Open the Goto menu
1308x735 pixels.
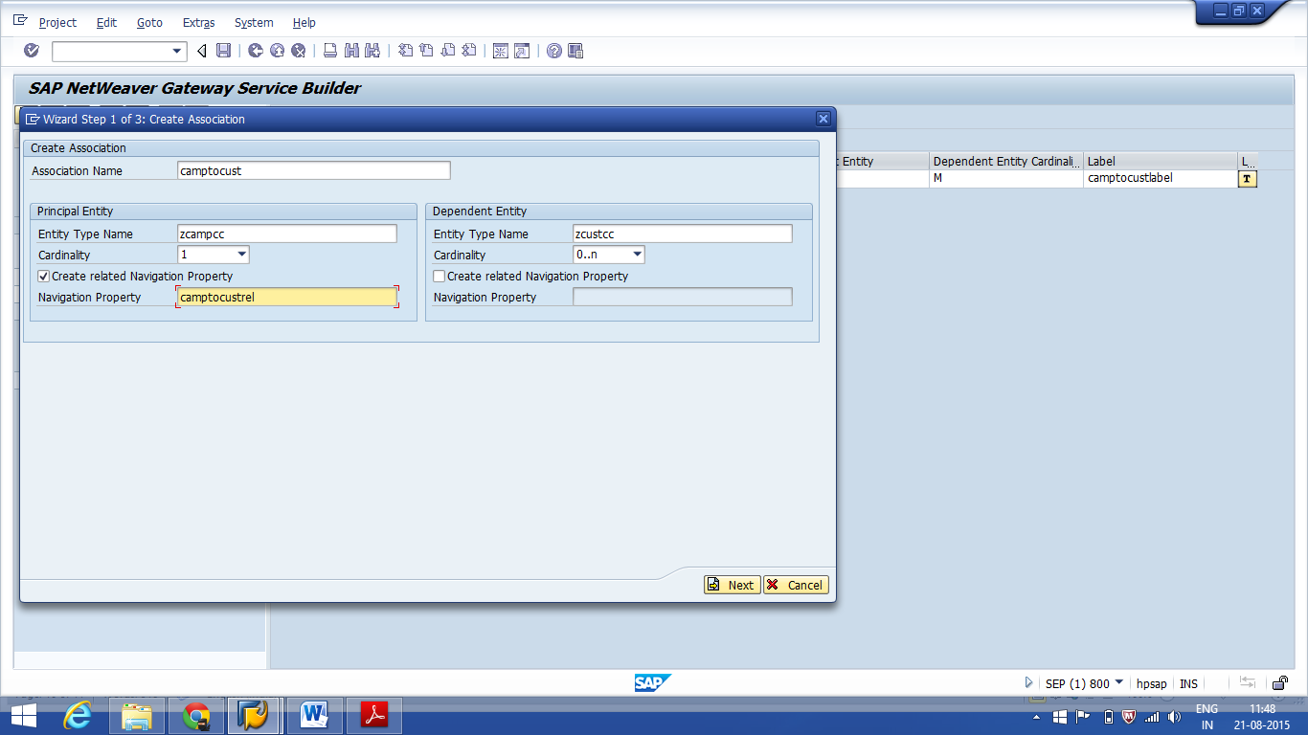tap(149, 22)
